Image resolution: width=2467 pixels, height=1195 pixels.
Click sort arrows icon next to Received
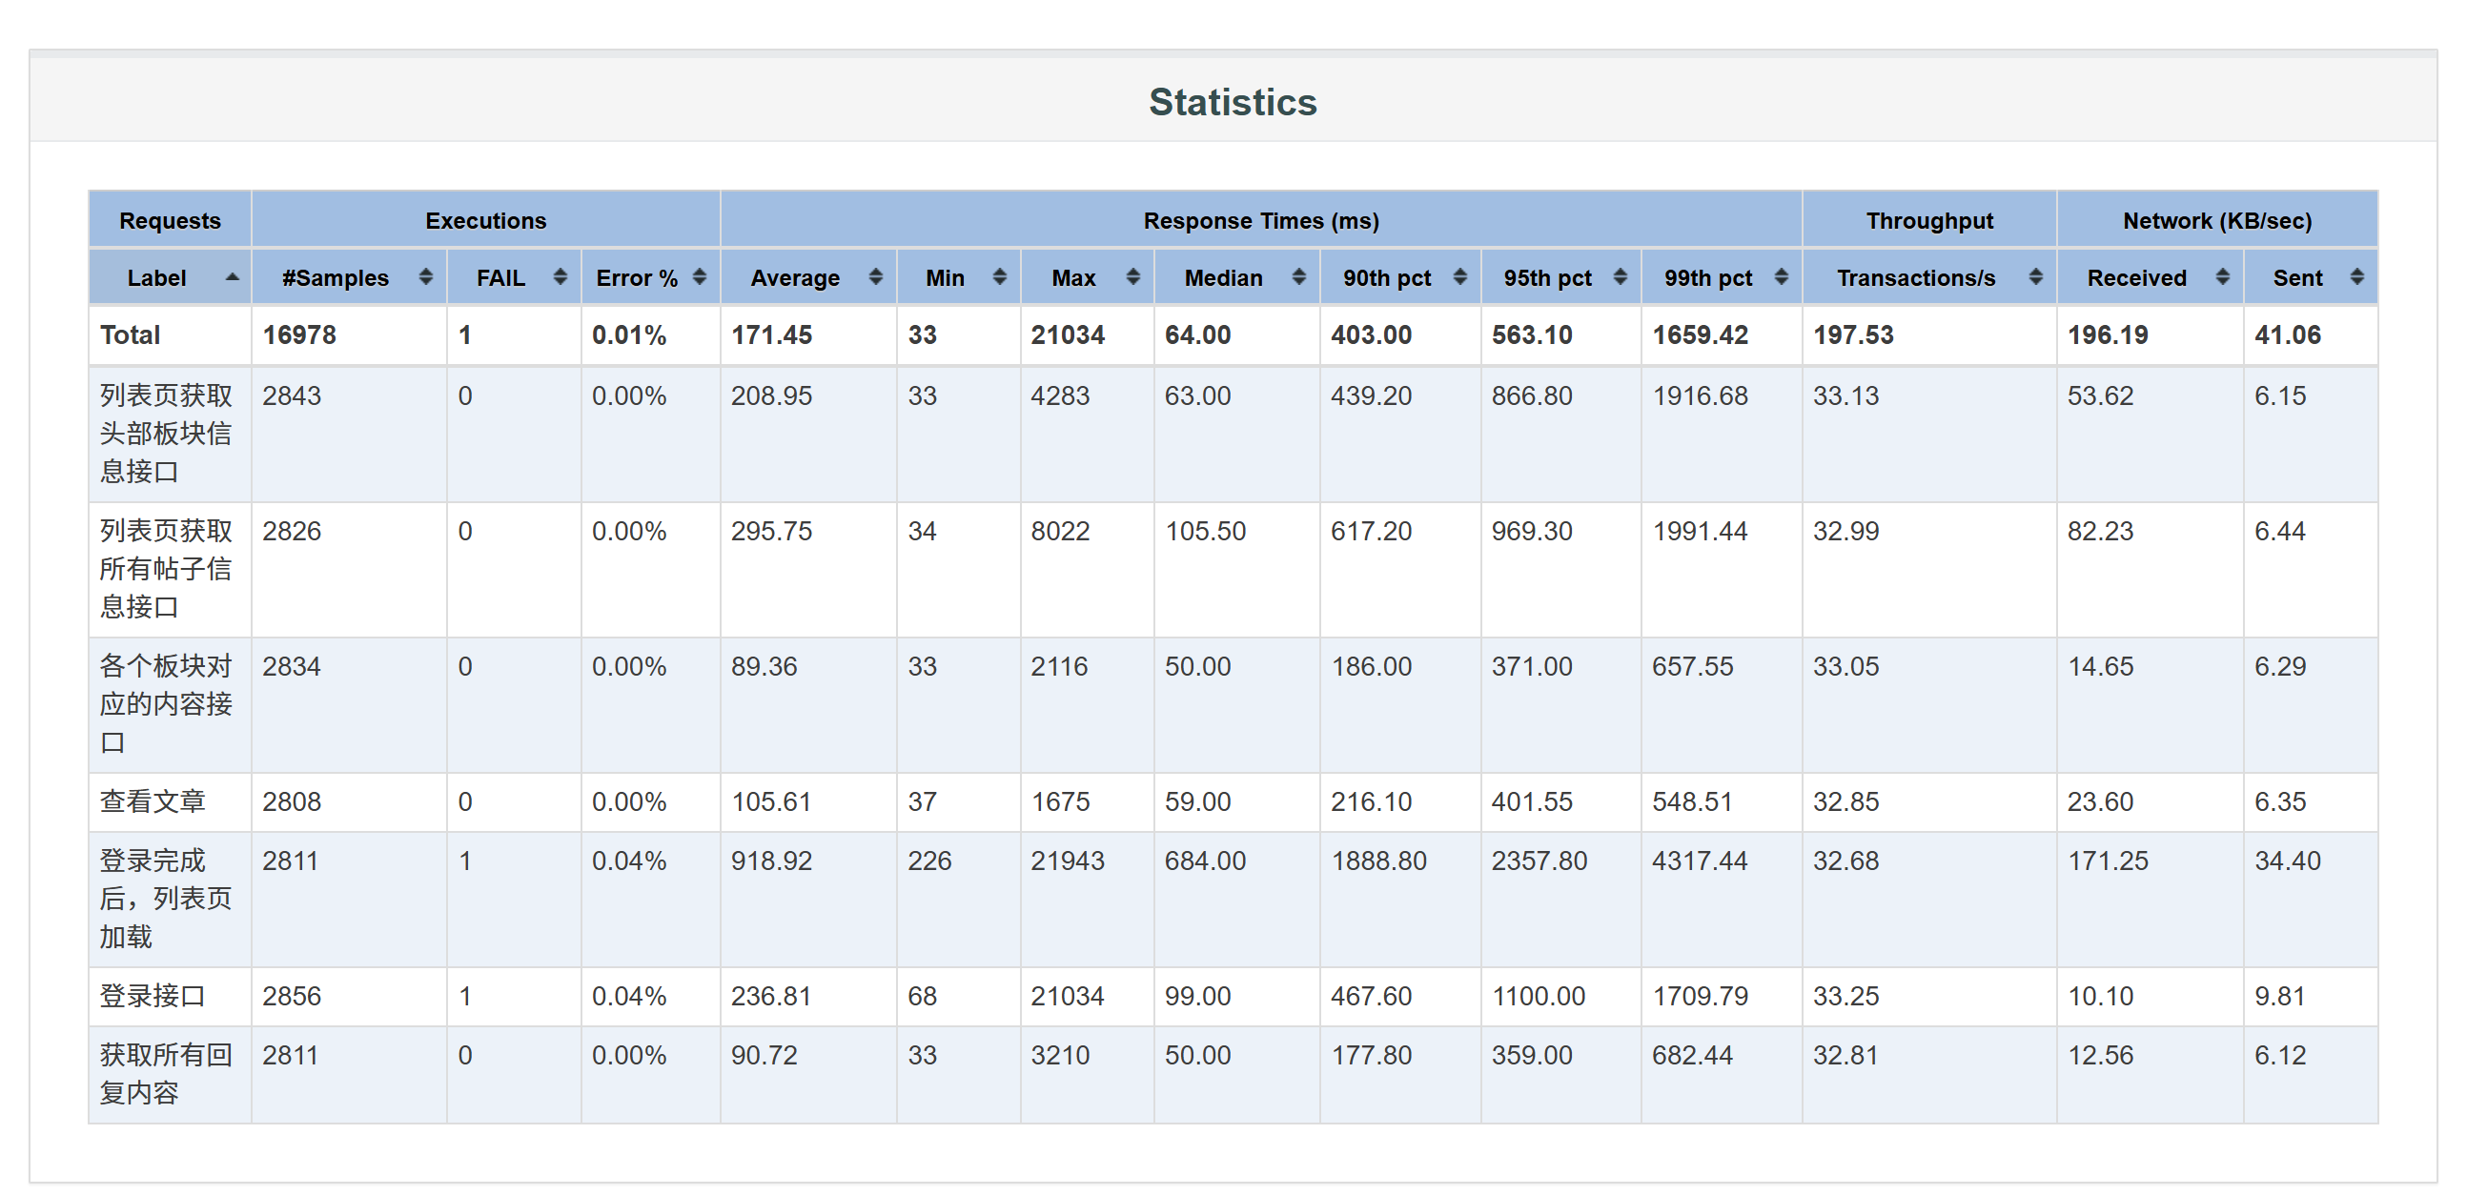point(2223,277)
